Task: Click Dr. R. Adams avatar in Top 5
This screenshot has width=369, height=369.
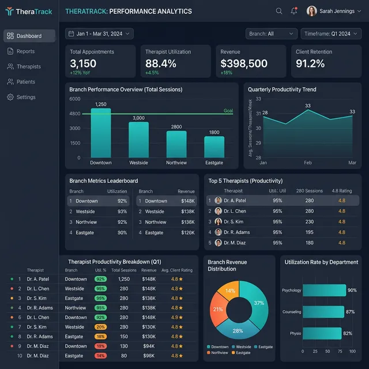Action: (x=218, y=232)
